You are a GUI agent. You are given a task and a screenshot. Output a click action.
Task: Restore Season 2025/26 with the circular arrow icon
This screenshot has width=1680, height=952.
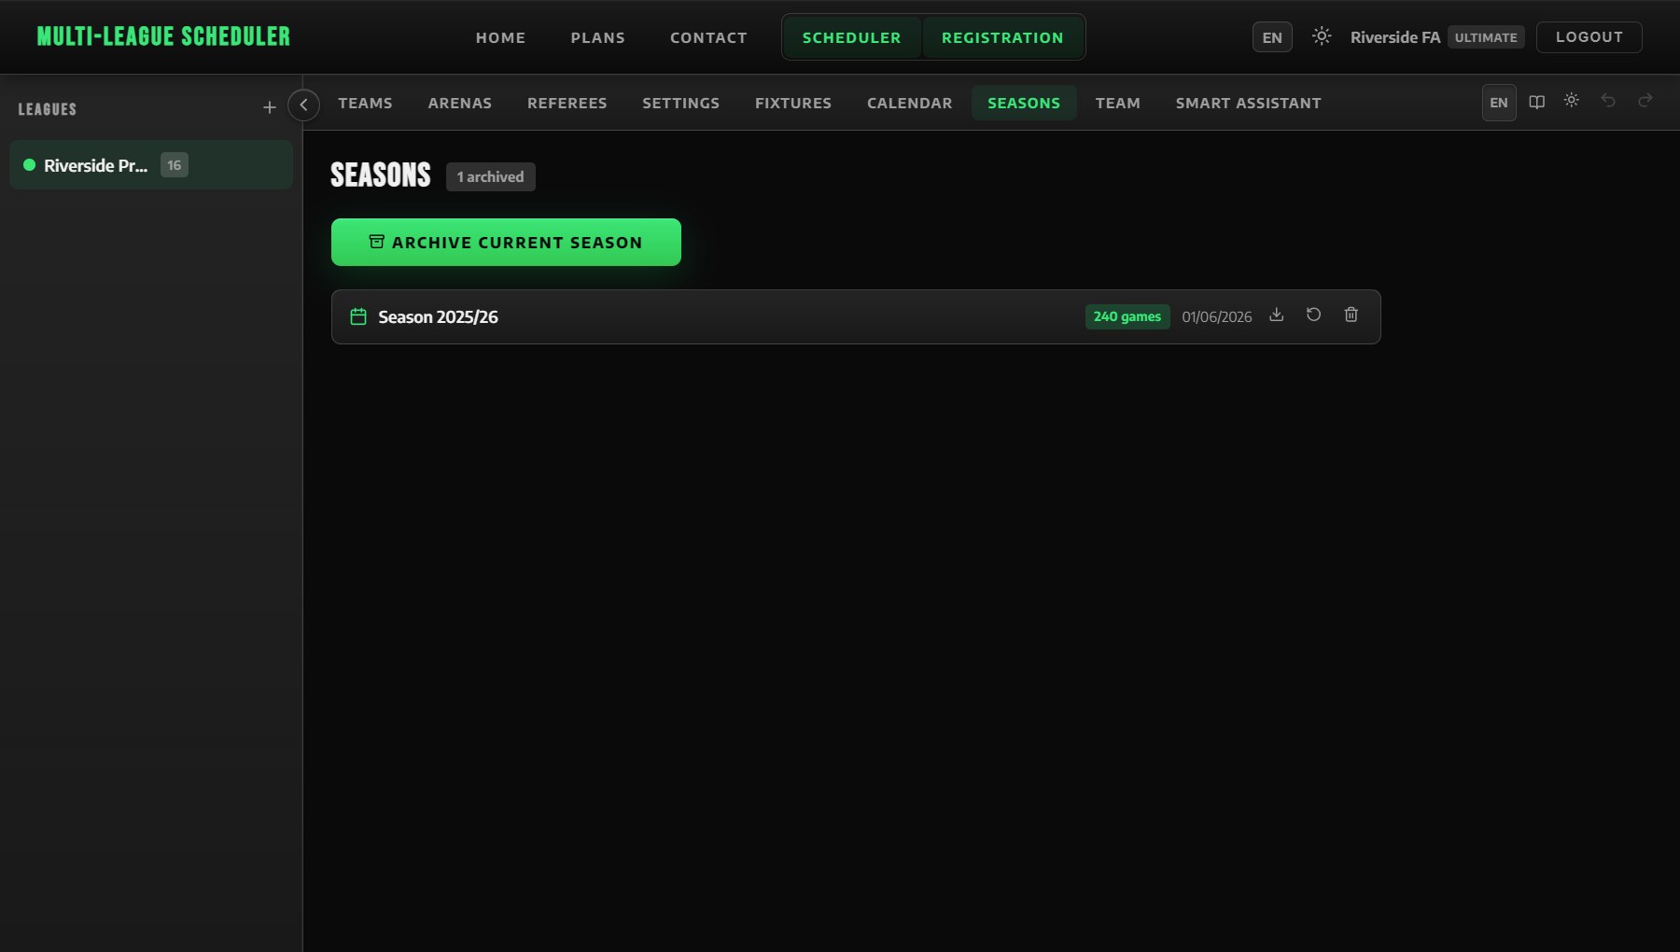click(1313, 315)
